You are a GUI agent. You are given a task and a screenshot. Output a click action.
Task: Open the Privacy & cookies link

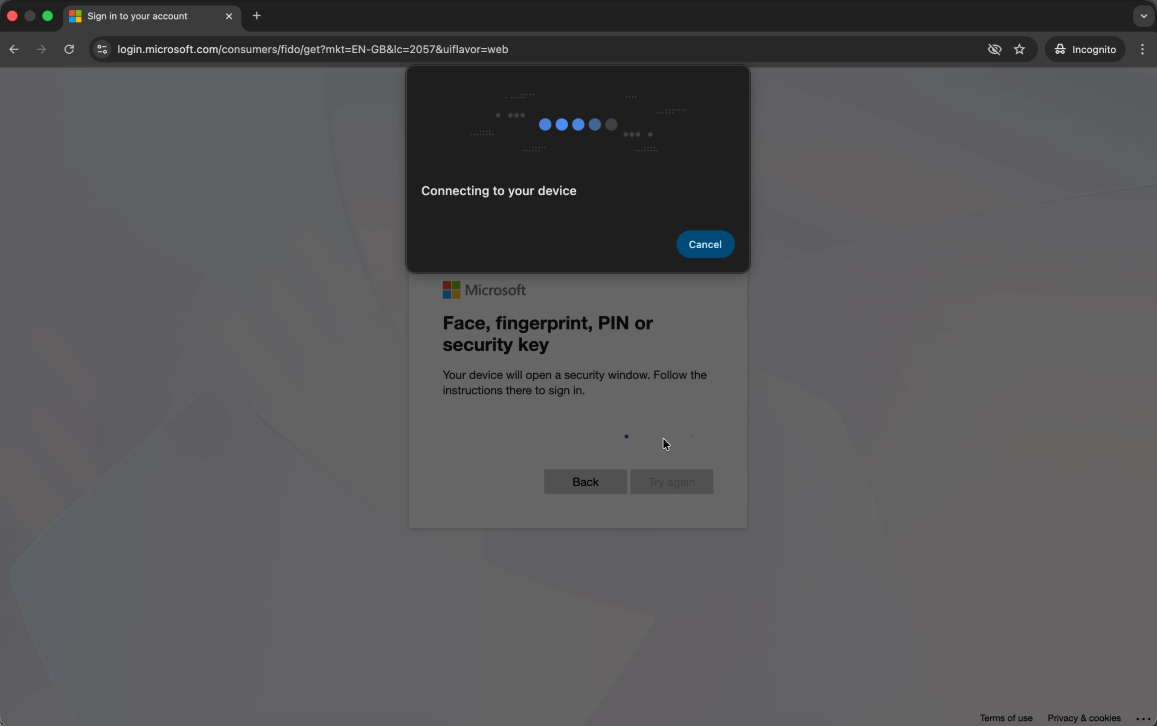[x=1084, y=717]
